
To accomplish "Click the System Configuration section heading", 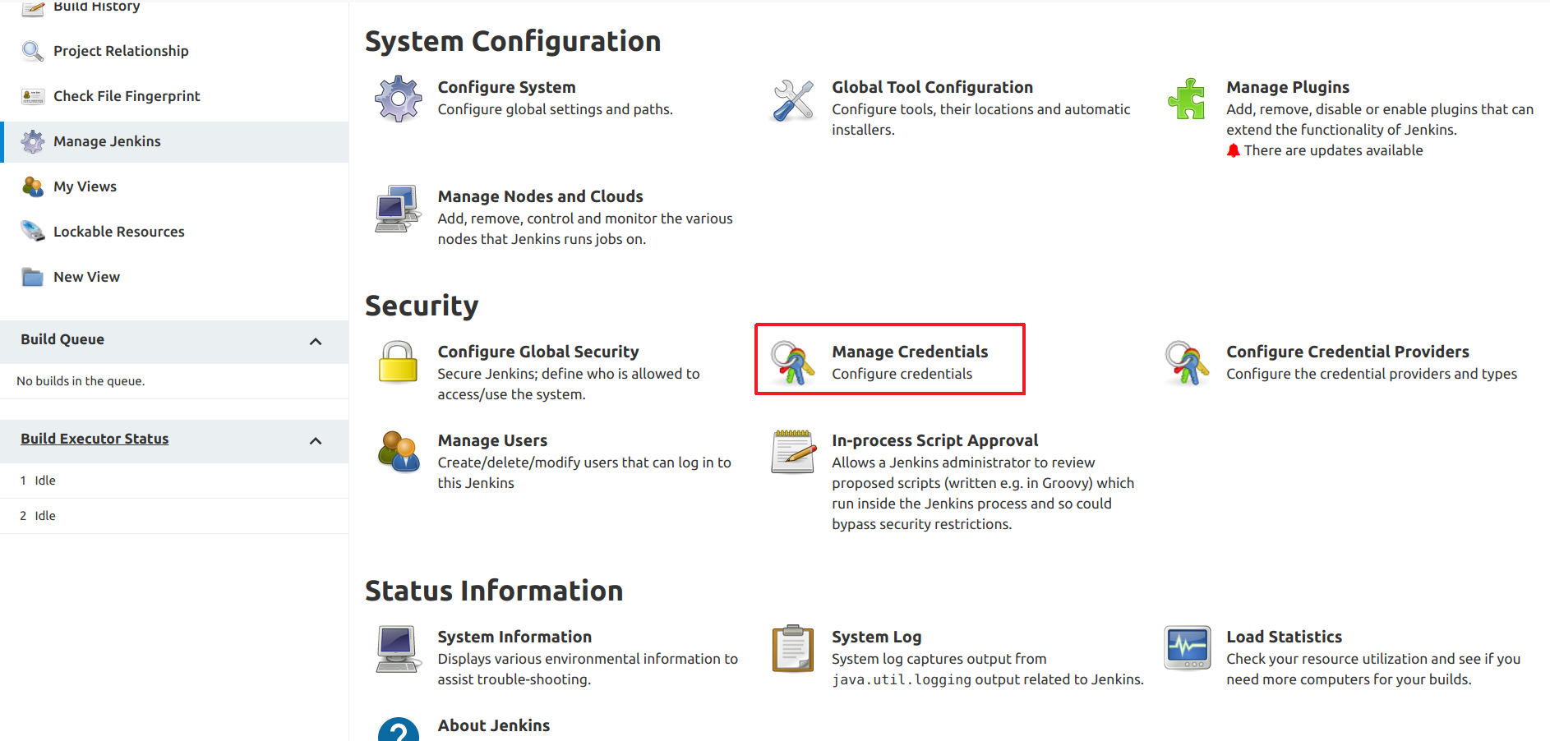I will pyautogui.click(x=513, y=41).
